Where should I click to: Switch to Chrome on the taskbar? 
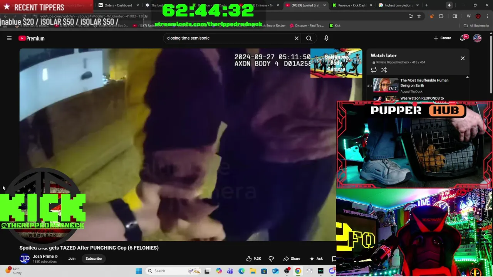[298, 271]
